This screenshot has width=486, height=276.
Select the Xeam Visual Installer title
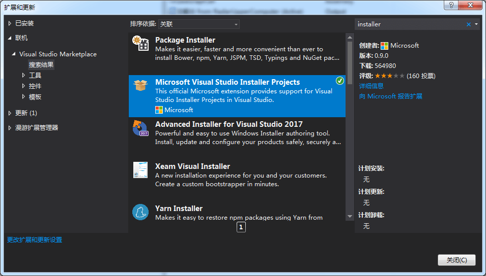point(192,166)
